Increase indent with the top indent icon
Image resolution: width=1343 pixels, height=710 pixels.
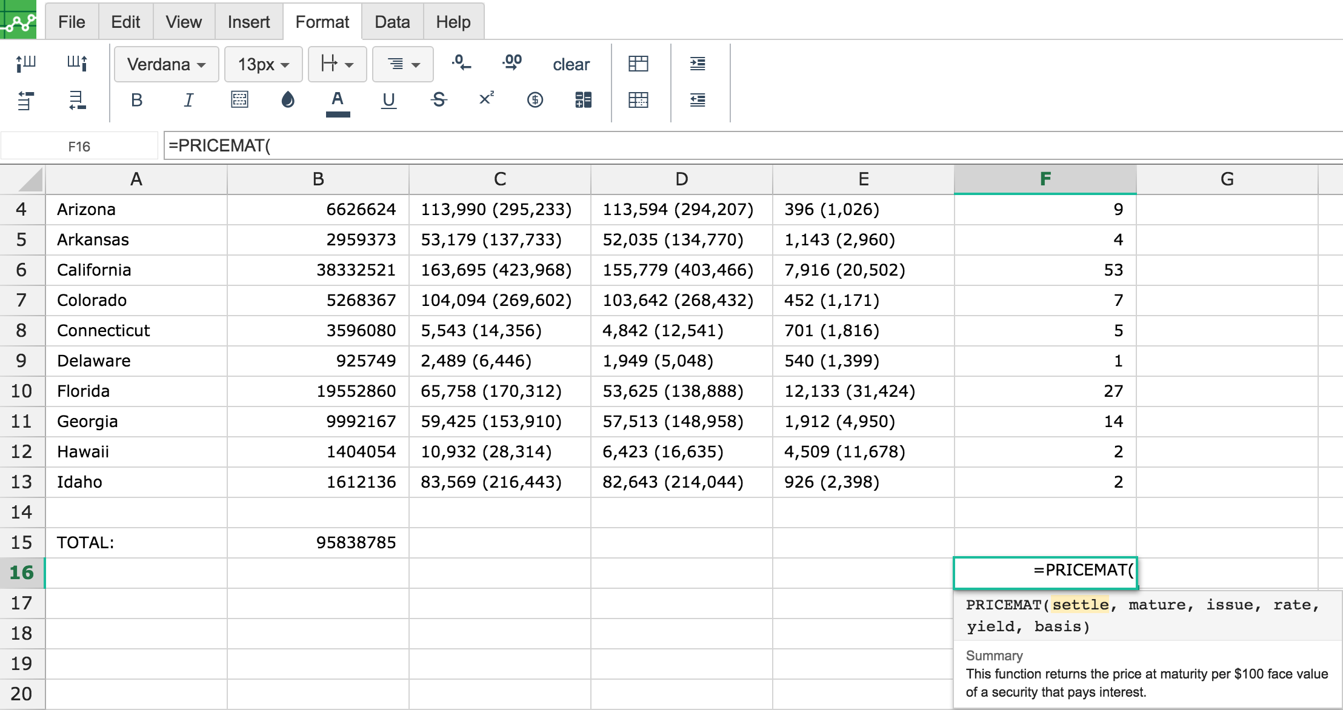(698, 64)
